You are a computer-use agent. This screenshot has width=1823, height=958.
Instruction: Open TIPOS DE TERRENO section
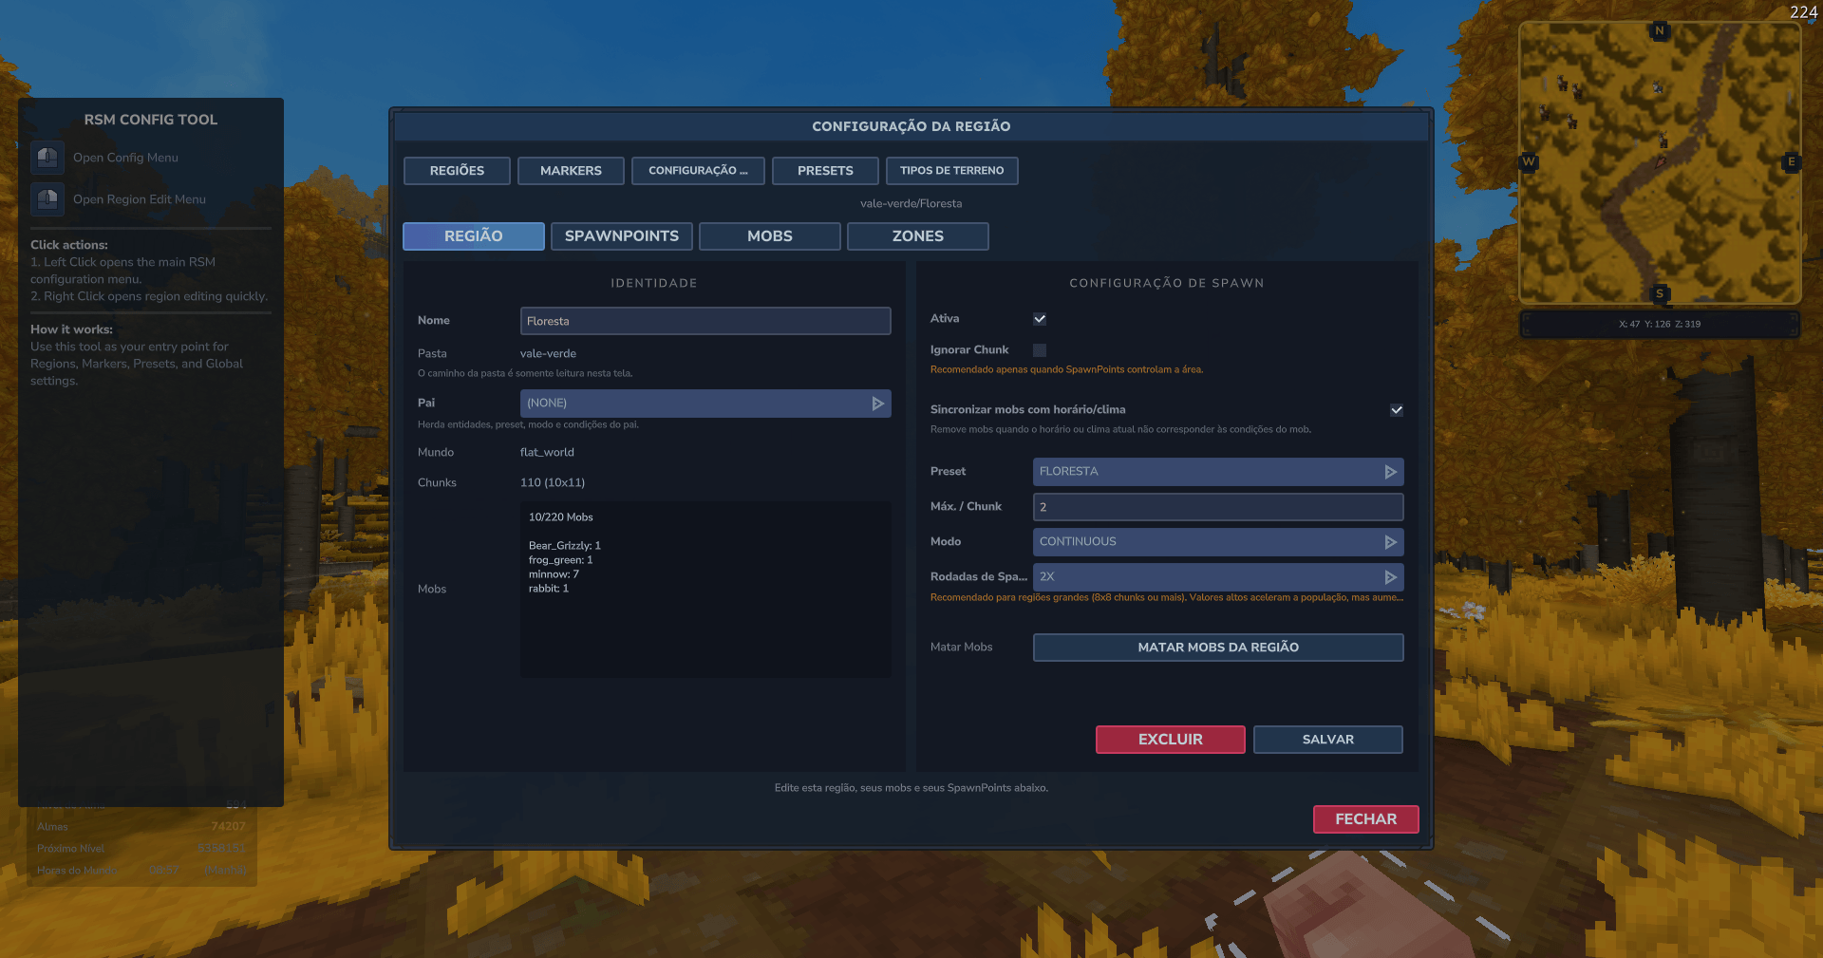point(952,171)
